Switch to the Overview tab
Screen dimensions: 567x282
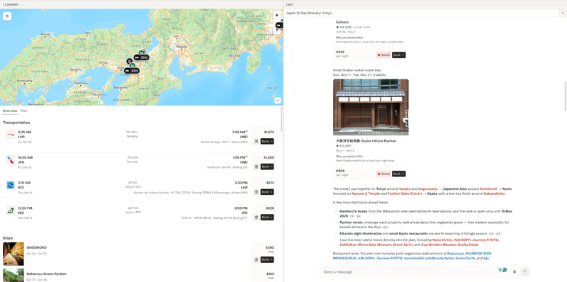tap(10, 111)
